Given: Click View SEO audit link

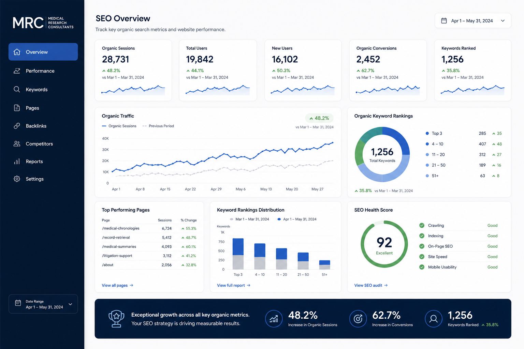Looking at the screenshot, I should 371,285.
